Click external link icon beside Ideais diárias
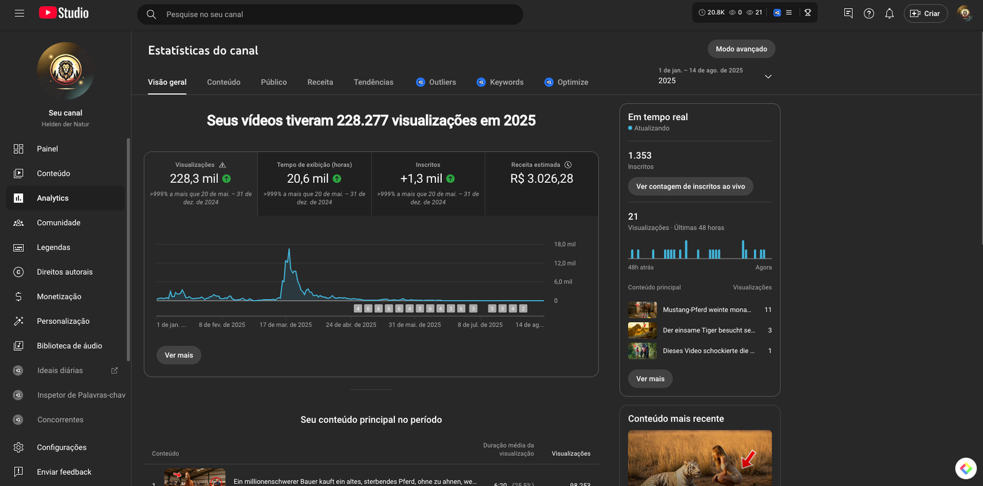983x486 pixels. point(114,371)
